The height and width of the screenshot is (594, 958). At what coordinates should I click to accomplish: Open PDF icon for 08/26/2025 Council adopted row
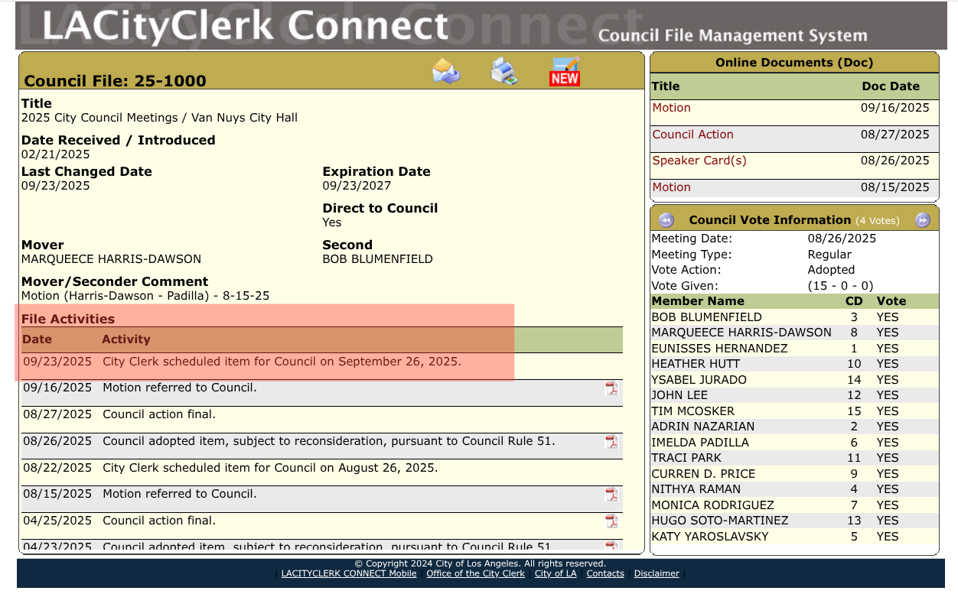pyautogui.click(x=611, y=442)
